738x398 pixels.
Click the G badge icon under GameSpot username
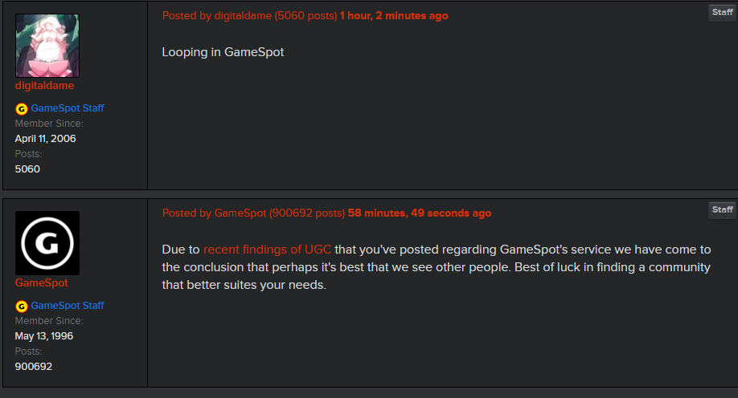pos(21,307)
